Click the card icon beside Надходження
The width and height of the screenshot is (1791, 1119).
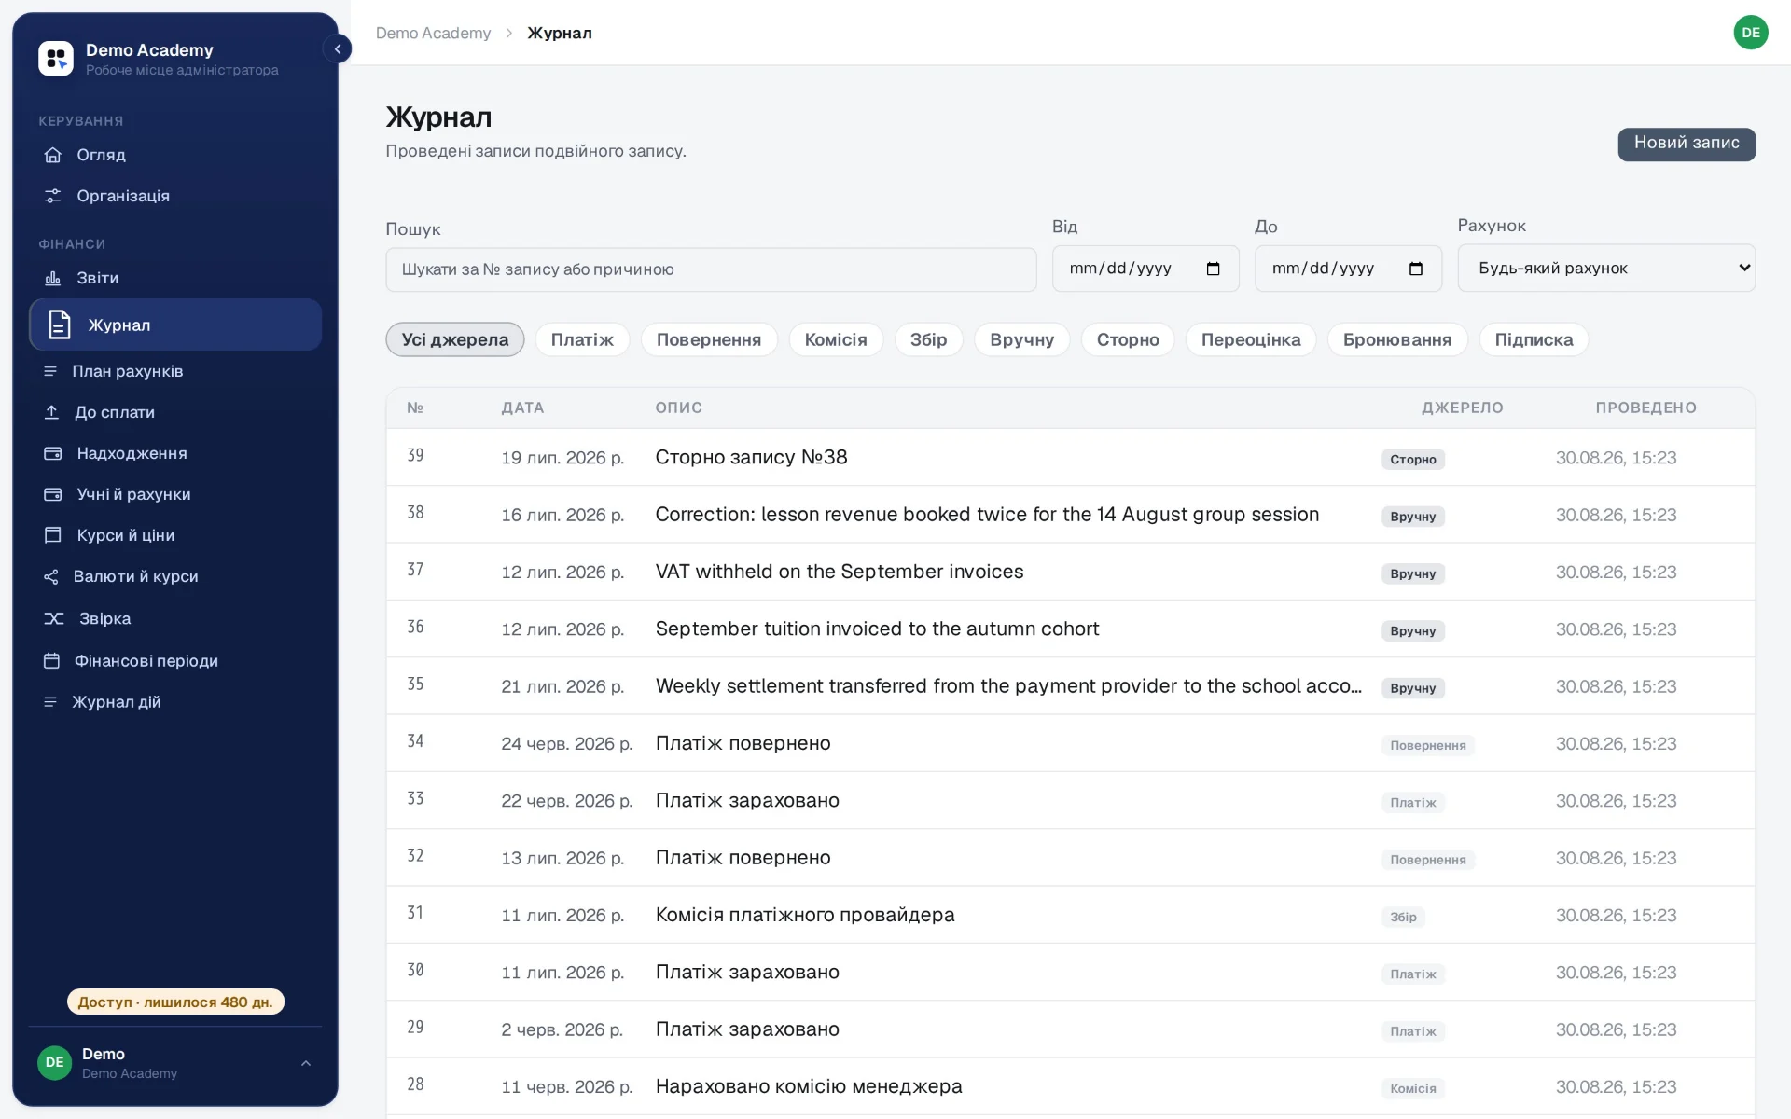[x=53, y=453]
